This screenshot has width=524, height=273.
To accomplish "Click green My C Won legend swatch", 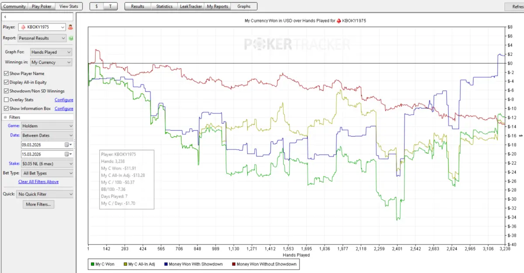I will pos(92,264).
